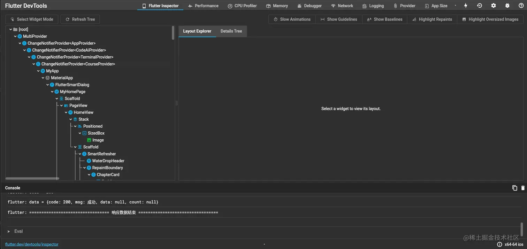Click the x64-64 ios status text
Screen dimensions: 527x249
point(514,244)
